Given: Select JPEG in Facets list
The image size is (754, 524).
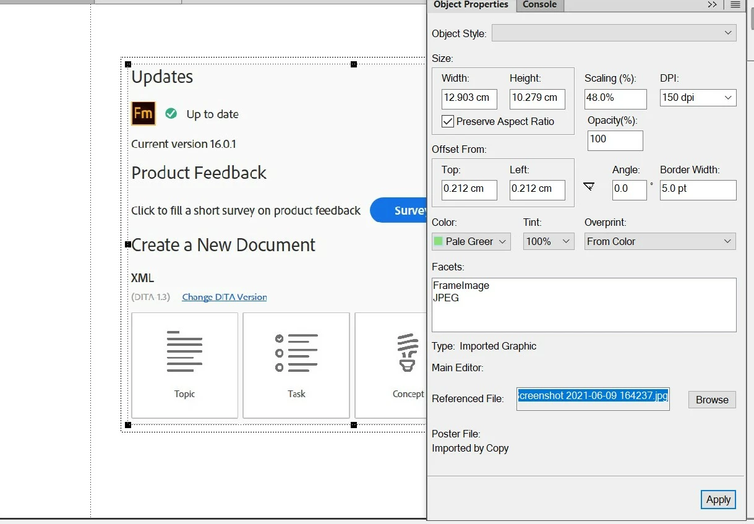Looking at the screenshot, I should [x=446, y=298].
